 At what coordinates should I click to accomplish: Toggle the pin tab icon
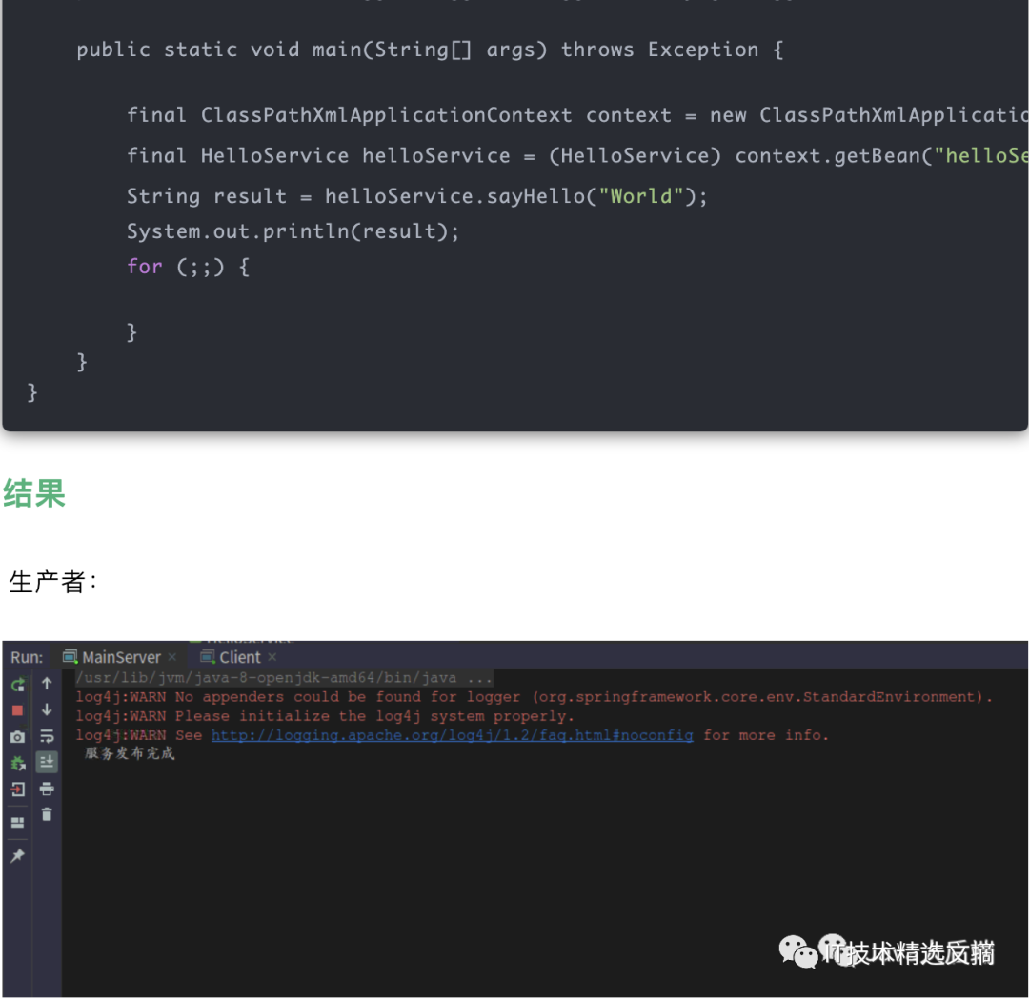click(x=18, y=856)
